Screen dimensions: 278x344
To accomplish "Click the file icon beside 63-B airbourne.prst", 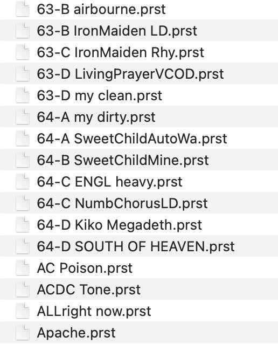I will coord(23,9).
